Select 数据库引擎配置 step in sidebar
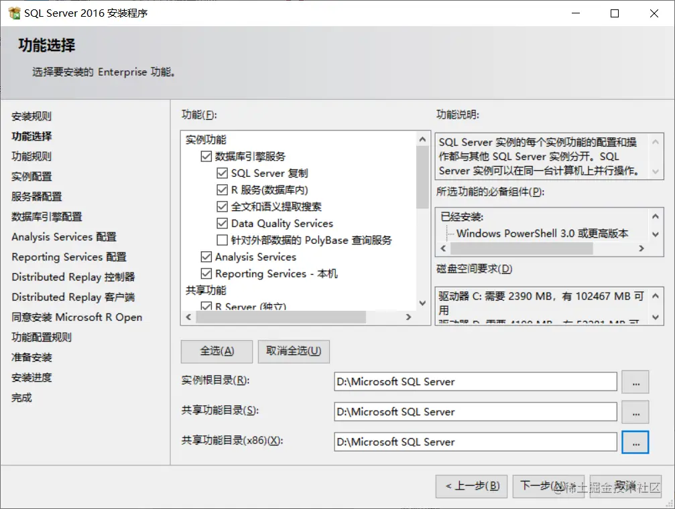This screenshot has width=675, height=509. click(x=46, y=217)
